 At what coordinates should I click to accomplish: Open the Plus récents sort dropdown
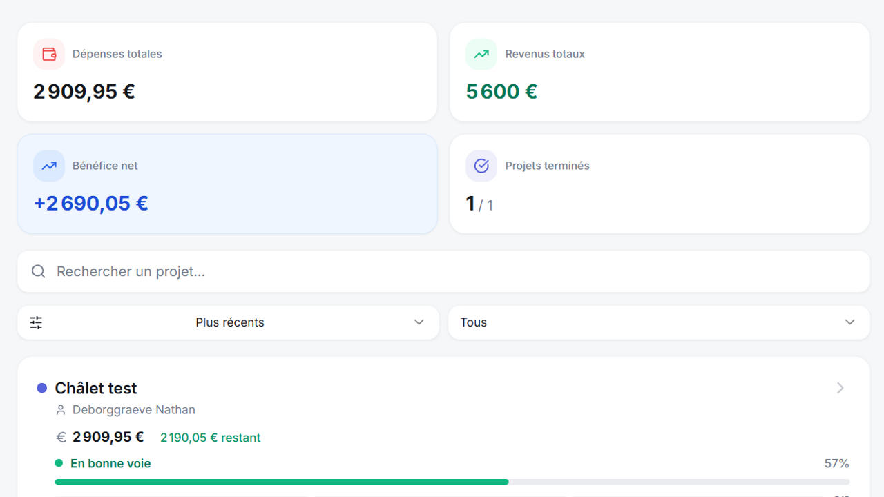tap(229, 322)
